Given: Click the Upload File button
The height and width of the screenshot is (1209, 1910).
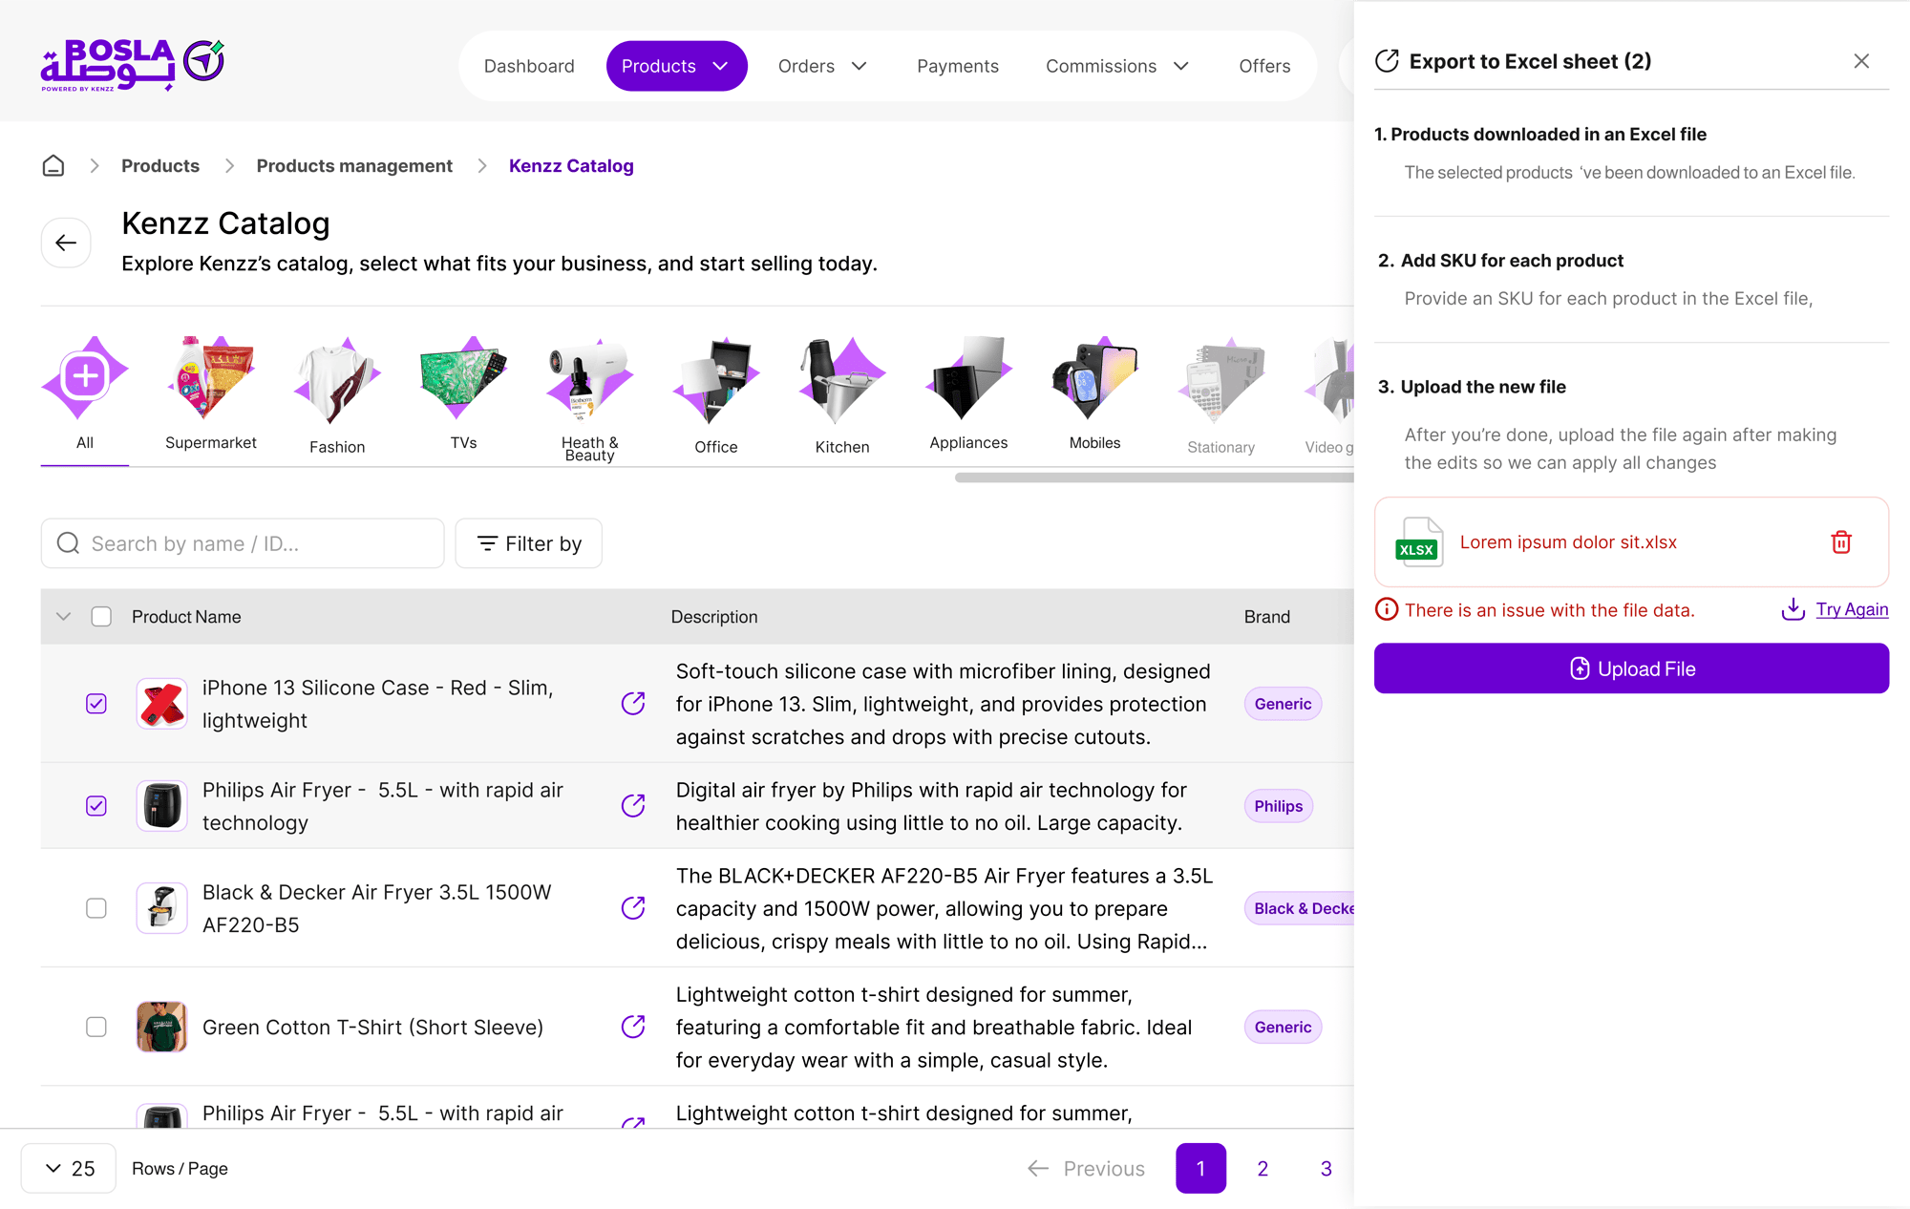Looking at the screenshot, I should point(1631,668).
